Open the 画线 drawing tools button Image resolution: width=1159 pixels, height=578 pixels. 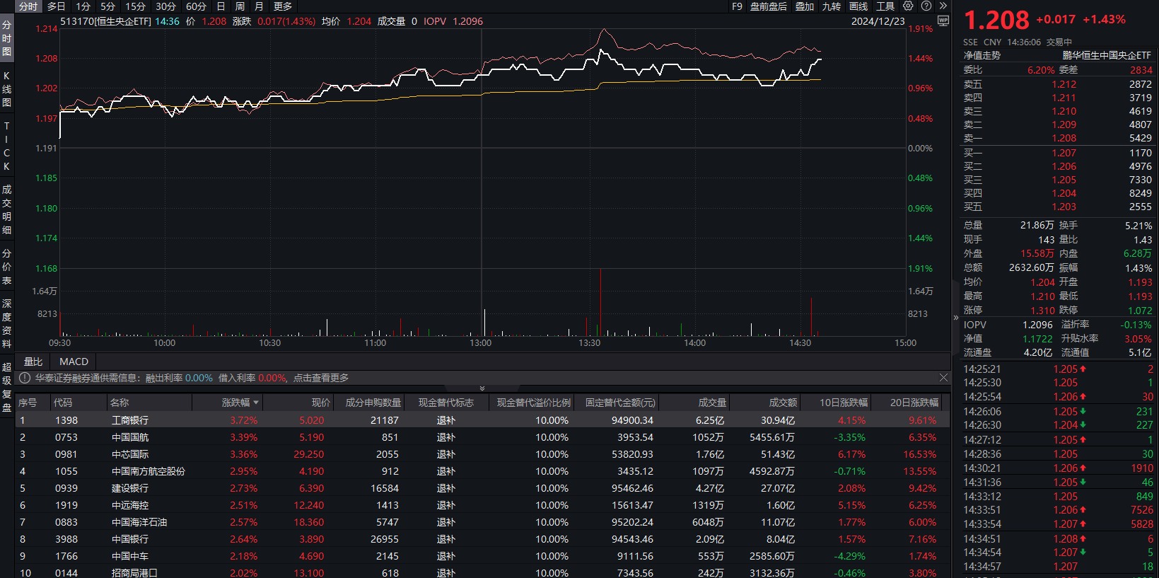[x=858, y=6]
